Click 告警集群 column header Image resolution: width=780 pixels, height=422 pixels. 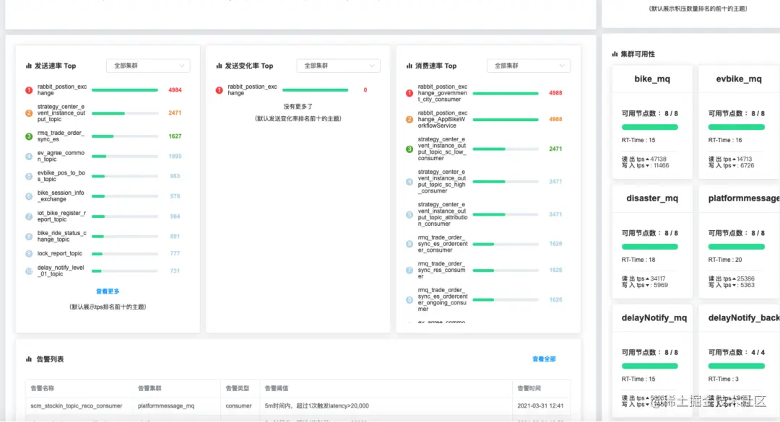click(149, 388)
